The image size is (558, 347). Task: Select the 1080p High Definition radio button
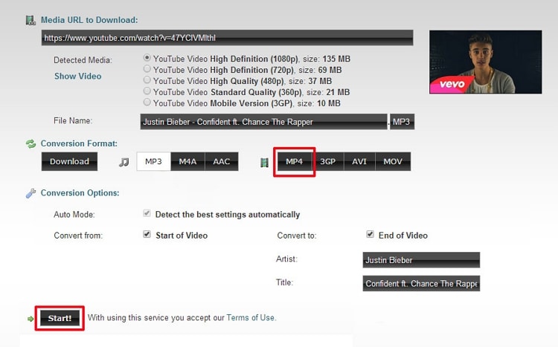coord(147,58)
